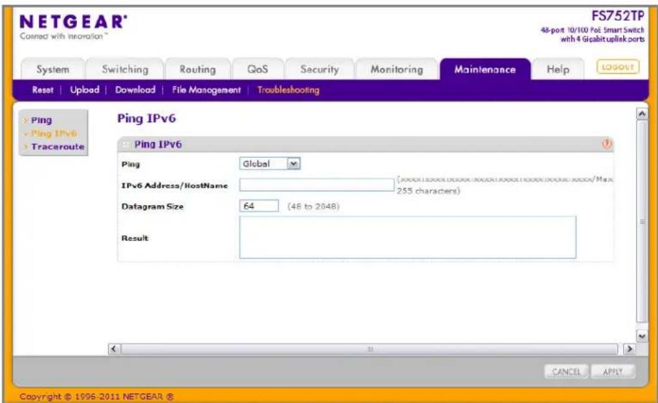Click the IPv6 Address/HostName label
This screenshot has height=403, width=658.
175,186
